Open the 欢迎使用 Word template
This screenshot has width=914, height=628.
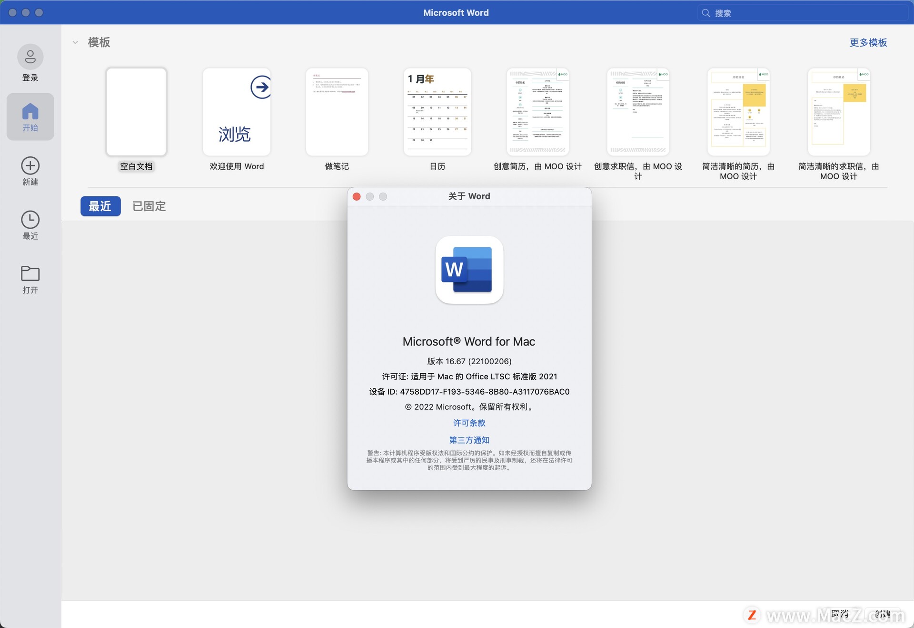[x=237, y=112]
